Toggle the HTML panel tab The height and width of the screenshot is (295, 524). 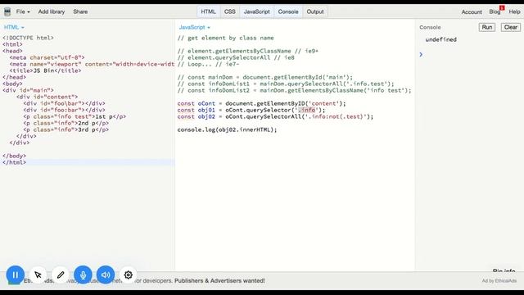click(x=208, y=11)
